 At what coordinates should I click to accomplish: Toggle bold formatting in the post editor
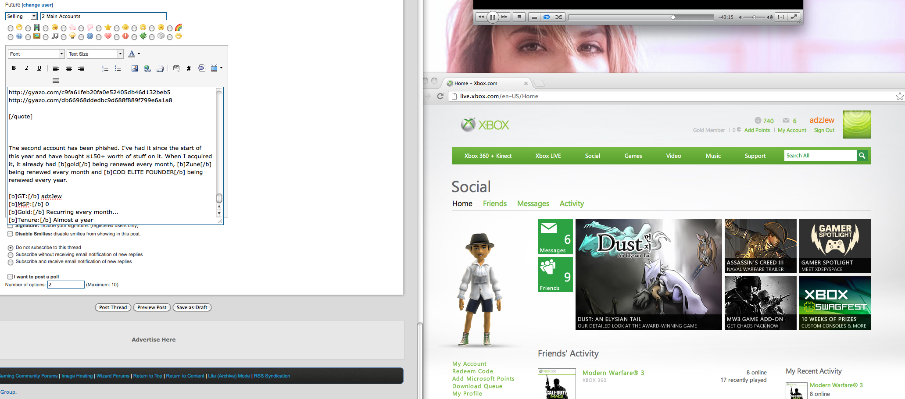coord(14,68)
